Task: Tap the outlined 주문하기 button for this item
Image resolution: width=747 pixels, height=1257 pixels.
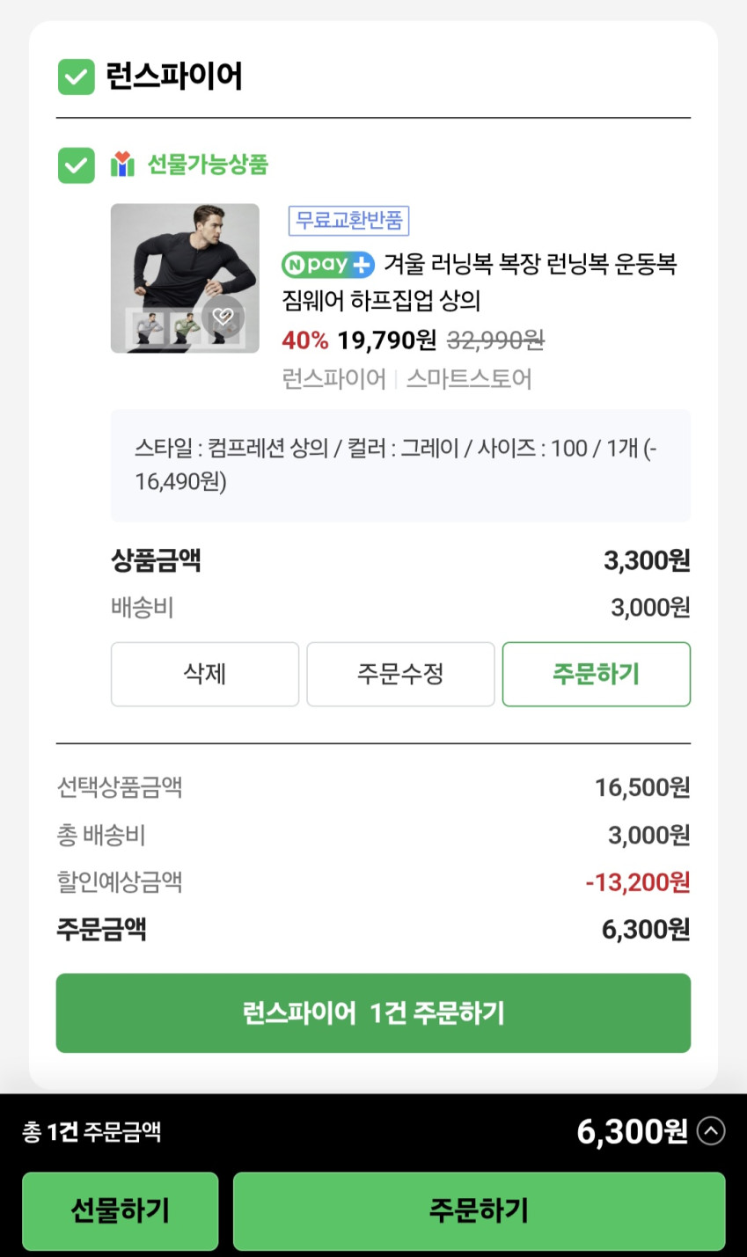Action: pyautogui.click(x=596, y=674)
